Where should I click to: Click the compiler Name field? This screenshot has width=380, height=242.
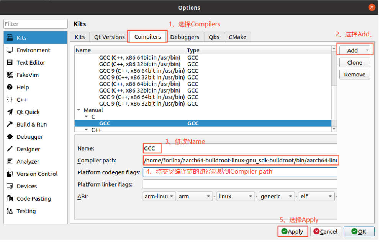(240, 148)
